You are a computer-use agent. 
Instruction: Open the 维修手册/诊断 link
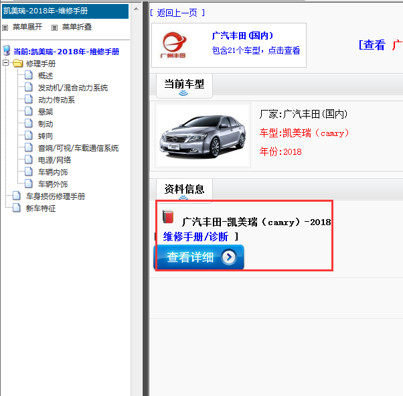click(x=196, y=237)
